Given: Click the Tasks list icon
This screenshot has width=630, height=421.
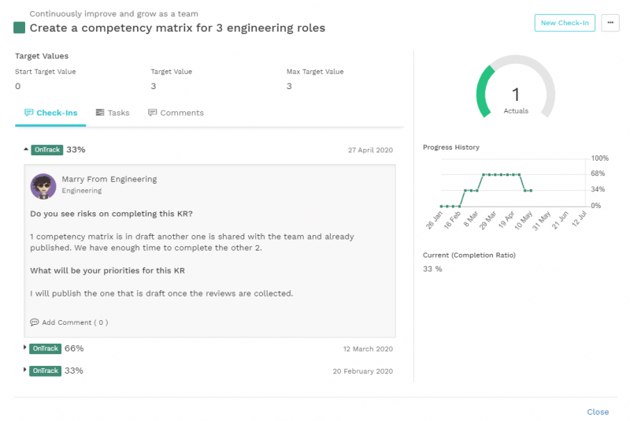Looking at the screenshot, I should [x=100, y=113].
